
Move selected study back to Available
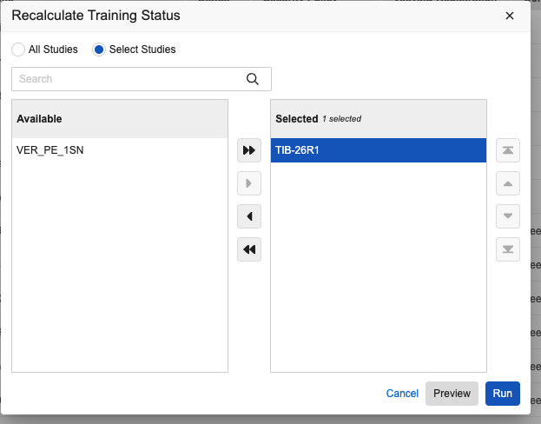[249, 216]
